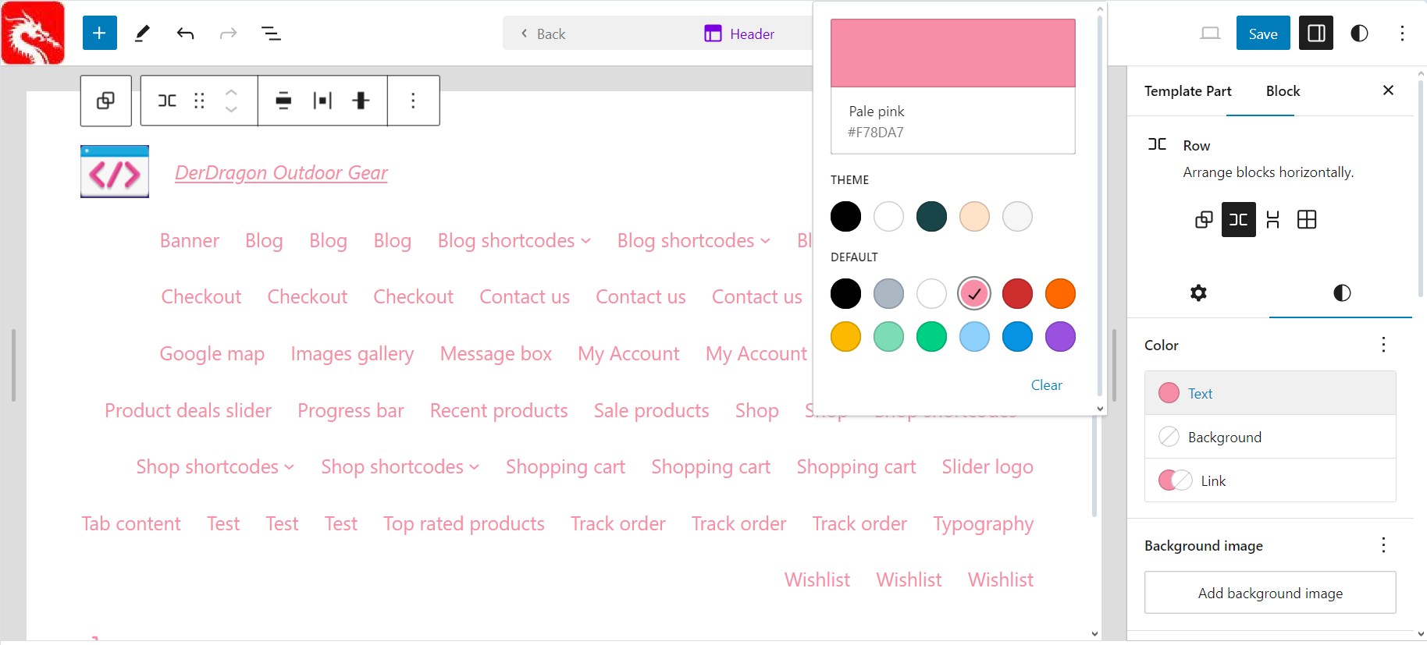
Task: Choose the vivid purple color swatch
Action: 1059,337
